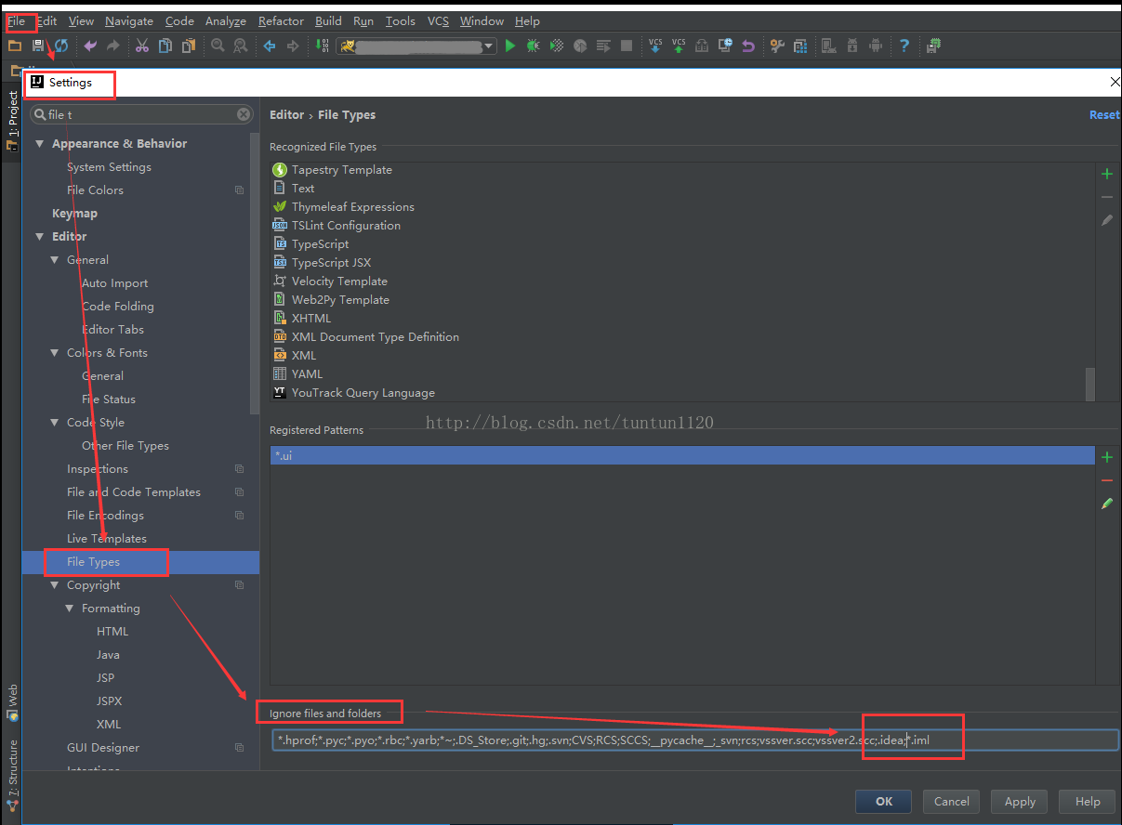Collapse the Code Style node
The height and width of the screenshot is (825, 1122).
(55, 423)
